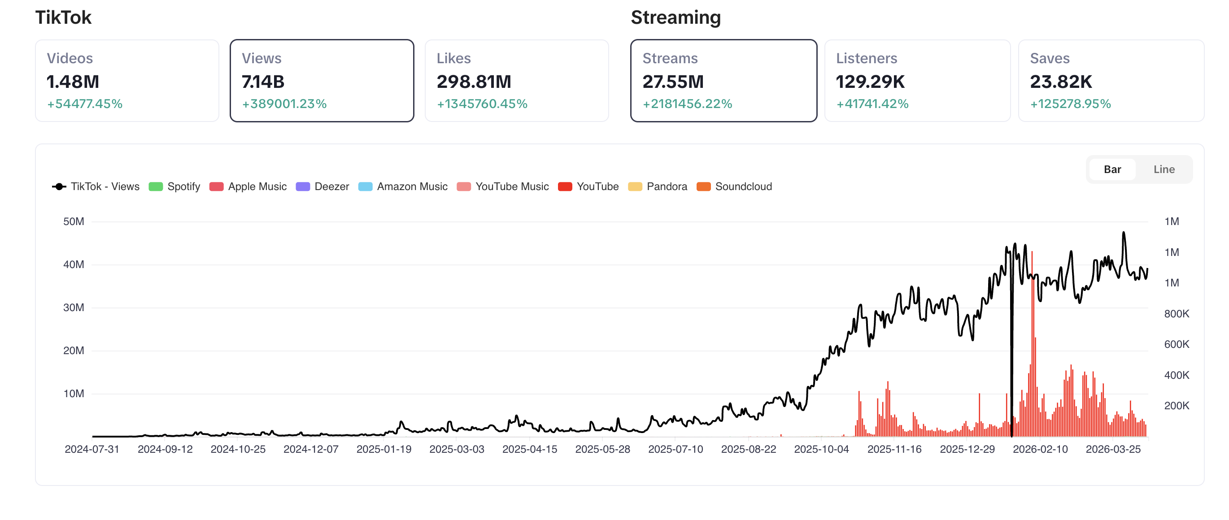Click the 23.82K Saves value
The width and height of the screenshot is (1229, 520).
pyautogui.click(x=1061, y=82)
